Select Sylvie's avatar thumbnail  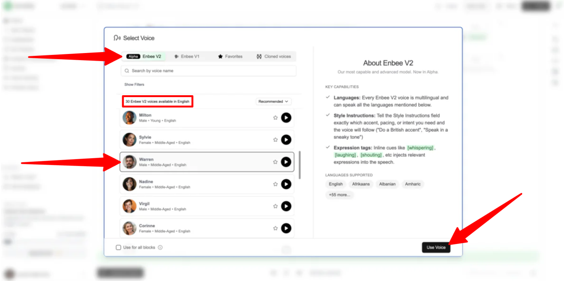(130, 140)
